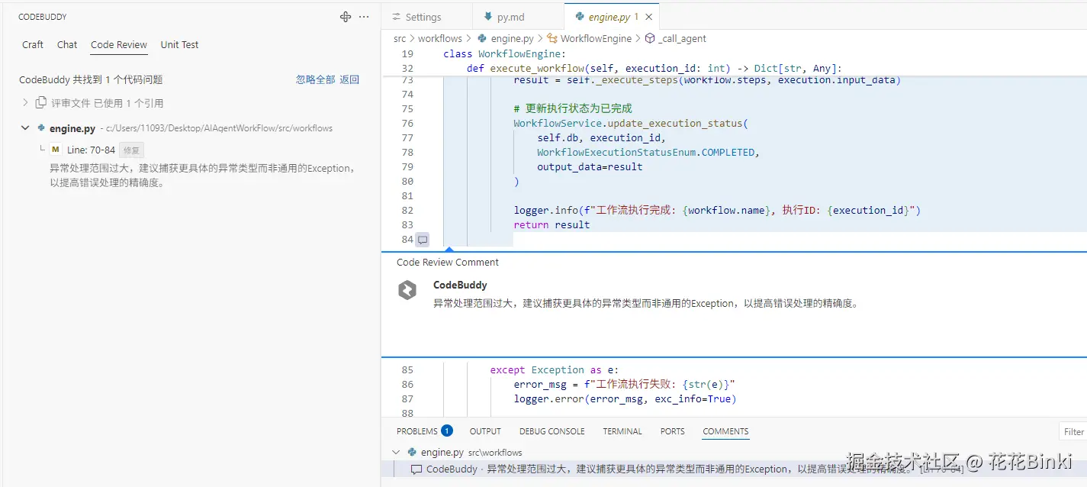The width and height of the screenshot is (1087, 487).
Task: Click the text 'CodeBuddy 共找到 1 个代码问题'
Action: tap(91, 79)
